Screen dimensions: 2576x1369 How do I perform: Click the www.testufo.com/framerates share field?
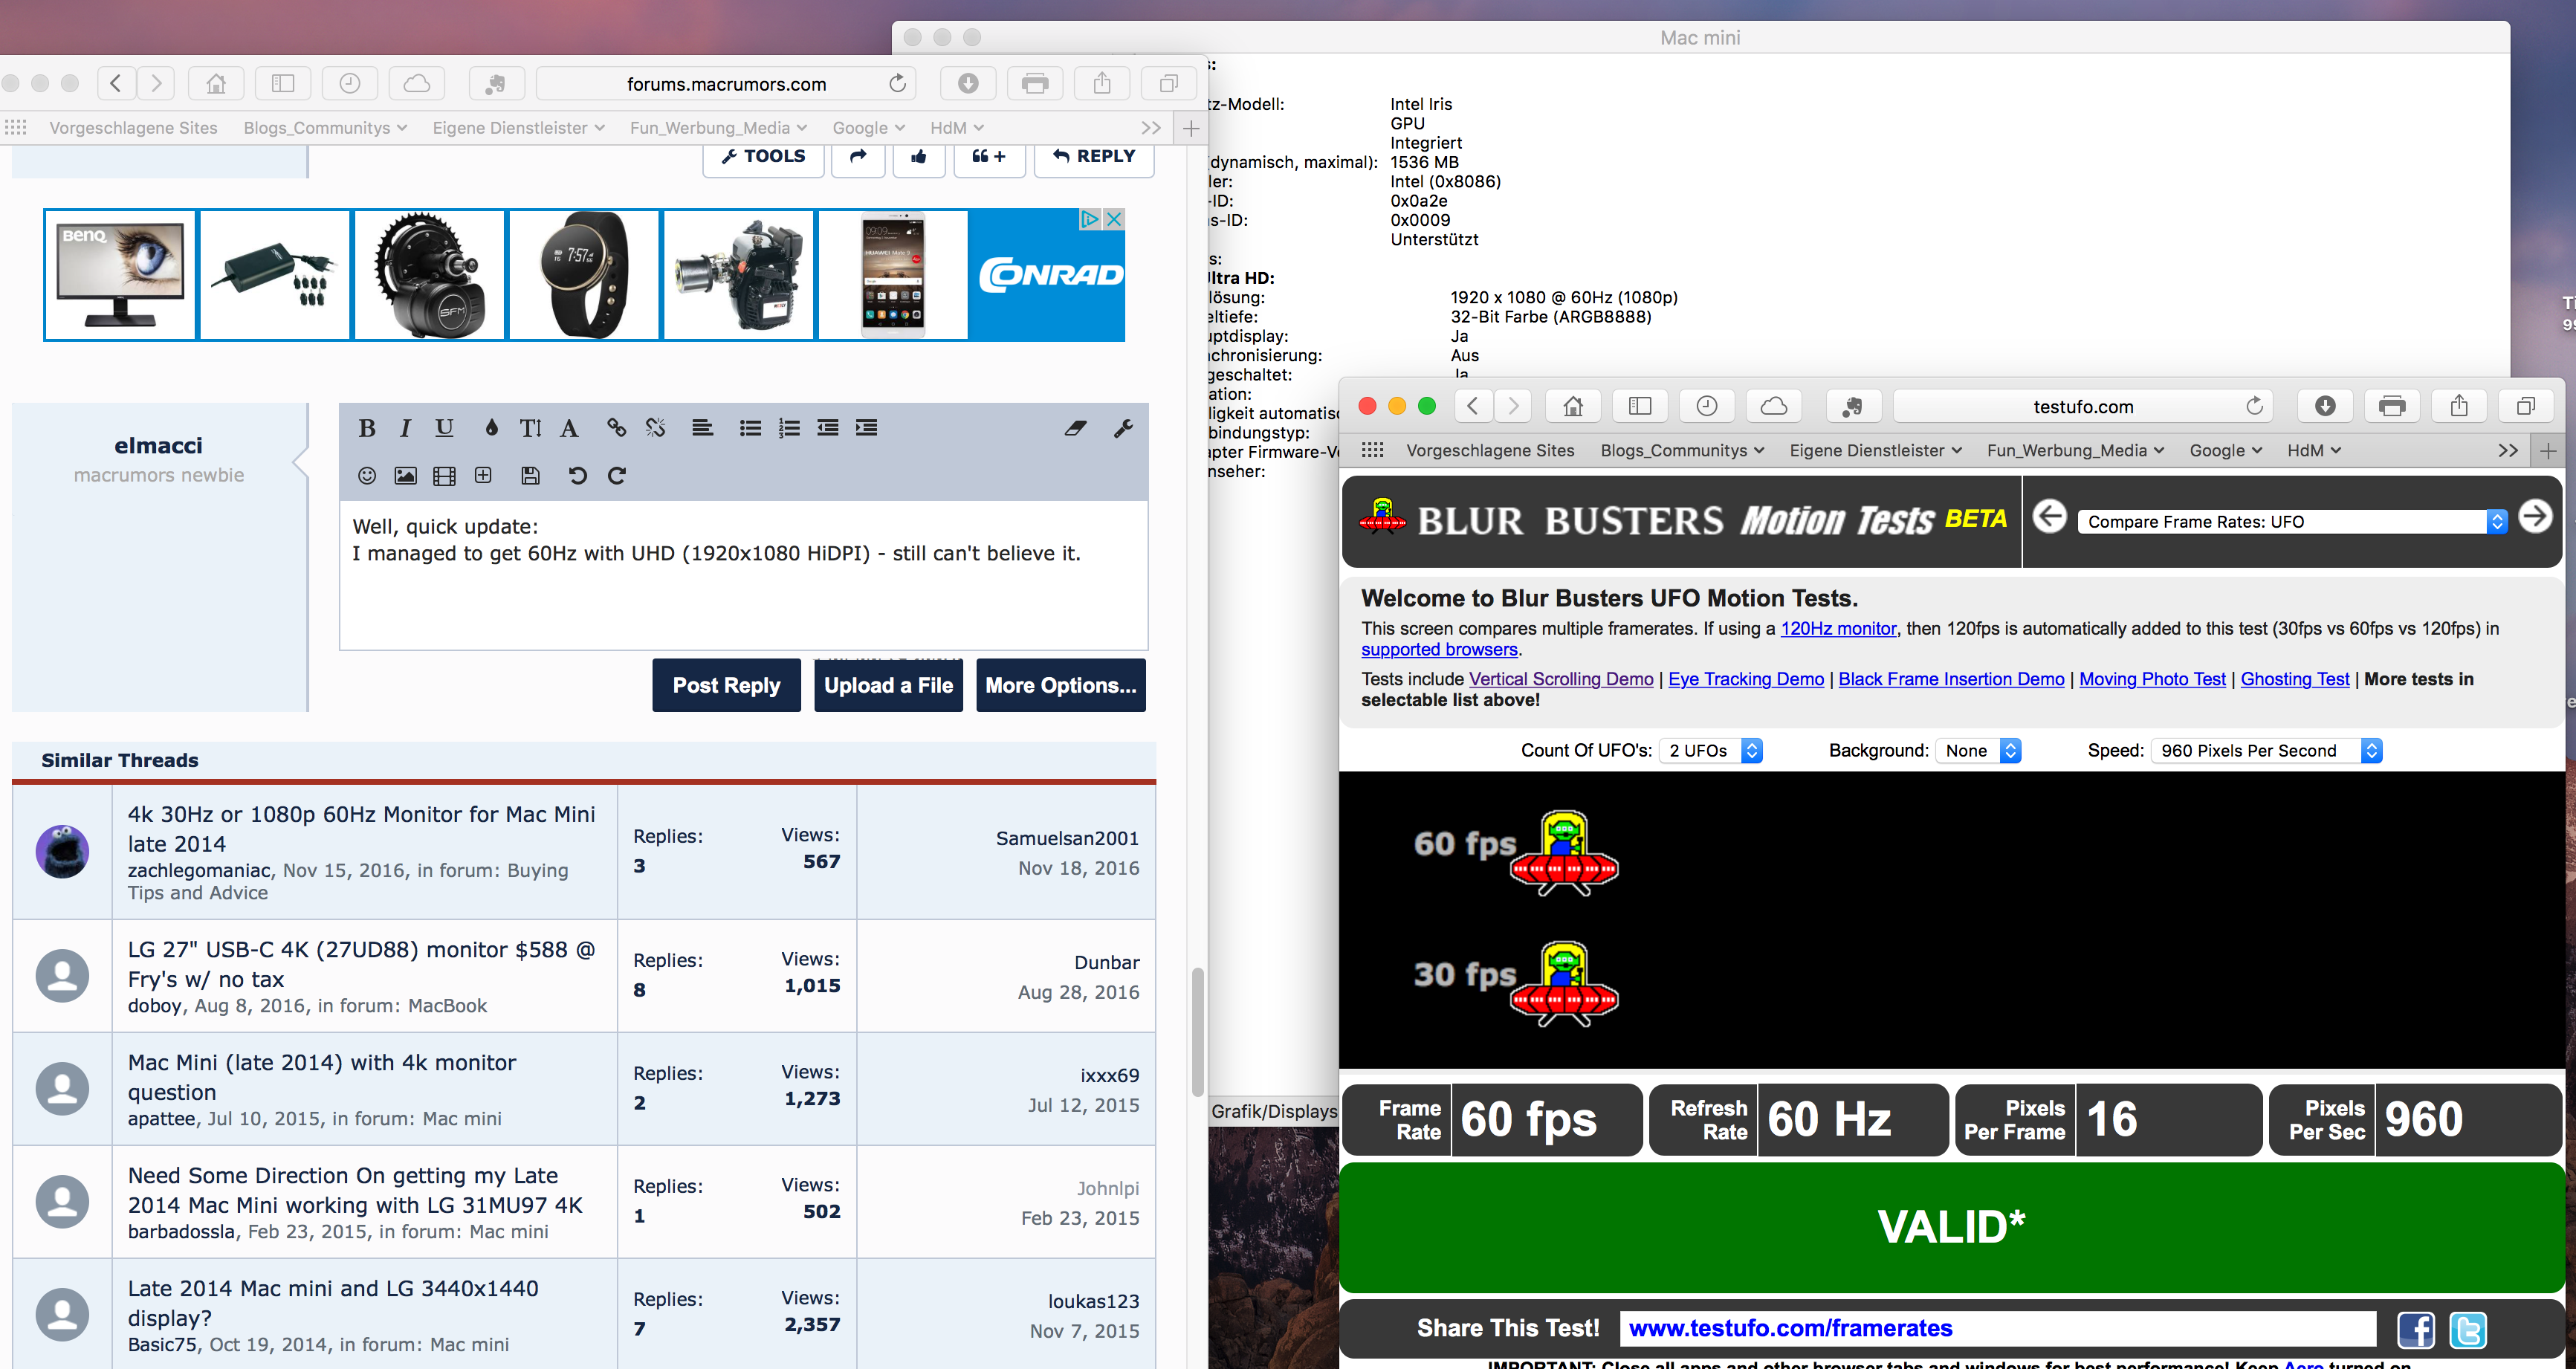tap(1997, 1329)
